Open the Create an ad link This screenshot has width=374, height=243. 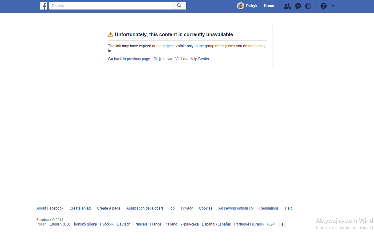(80, 208)
